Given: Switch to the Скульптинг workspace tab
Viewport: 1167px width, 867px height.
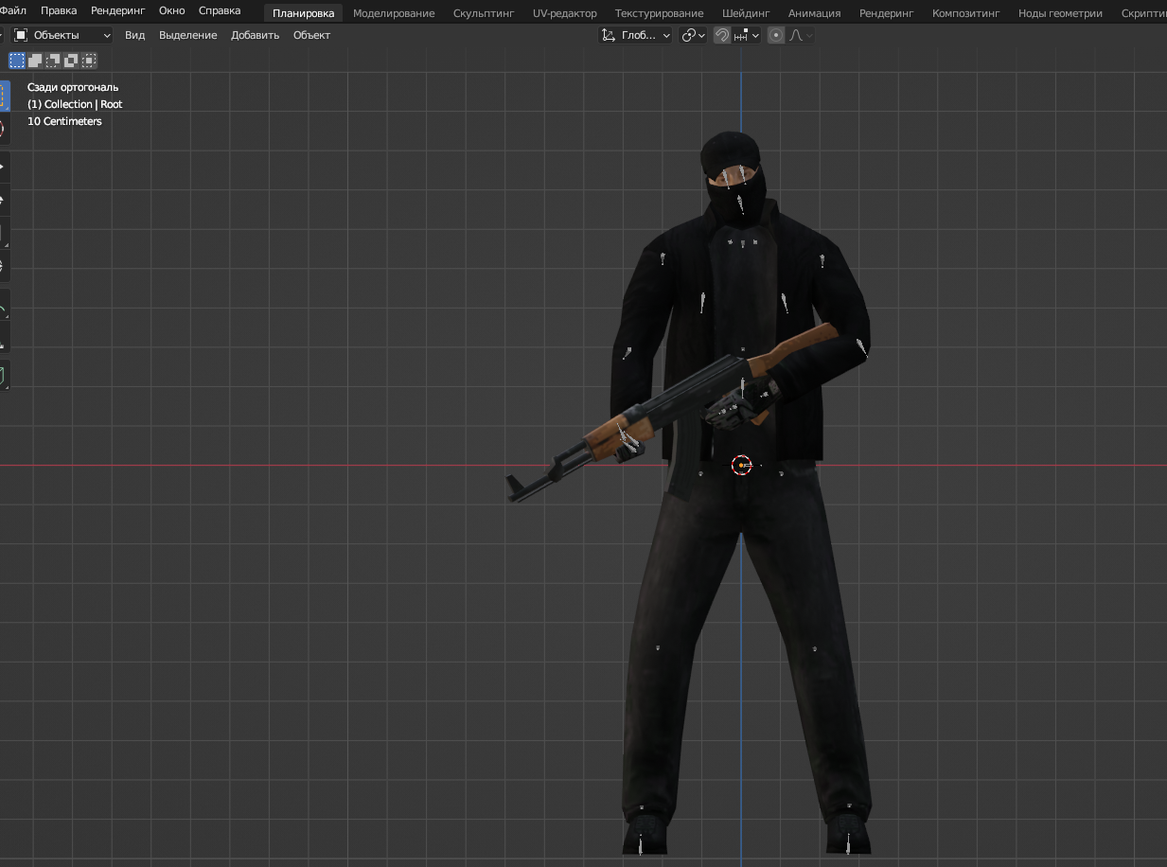Looking at the screenshot, I should click(x=483, y=13).
